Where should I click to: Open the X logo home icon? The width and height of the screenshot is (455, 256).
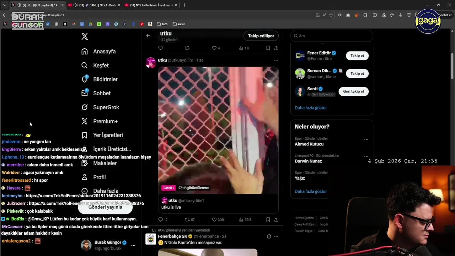point(85,36)
